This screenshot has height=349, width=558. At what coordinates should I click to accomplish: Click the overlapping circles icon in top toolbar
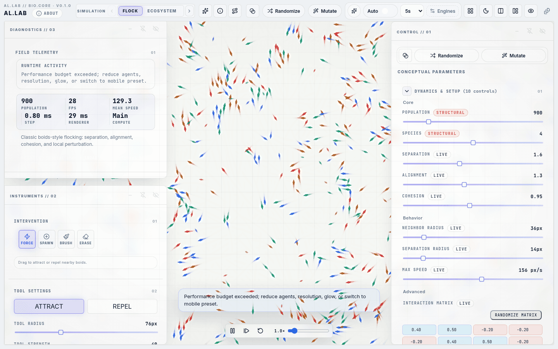click(x=252, y=11)
